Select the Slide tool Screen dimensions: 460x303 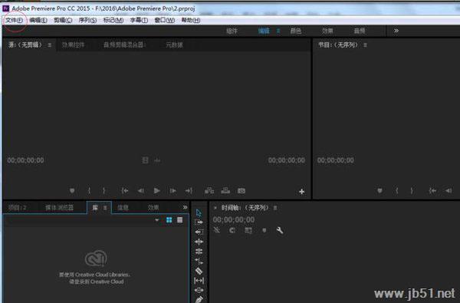point(199,291)
